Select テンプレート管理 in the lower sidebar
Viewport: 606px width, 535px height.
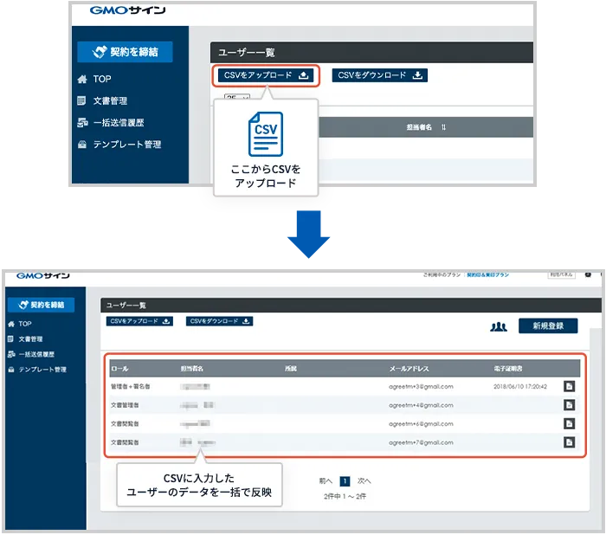coord(42,370)
